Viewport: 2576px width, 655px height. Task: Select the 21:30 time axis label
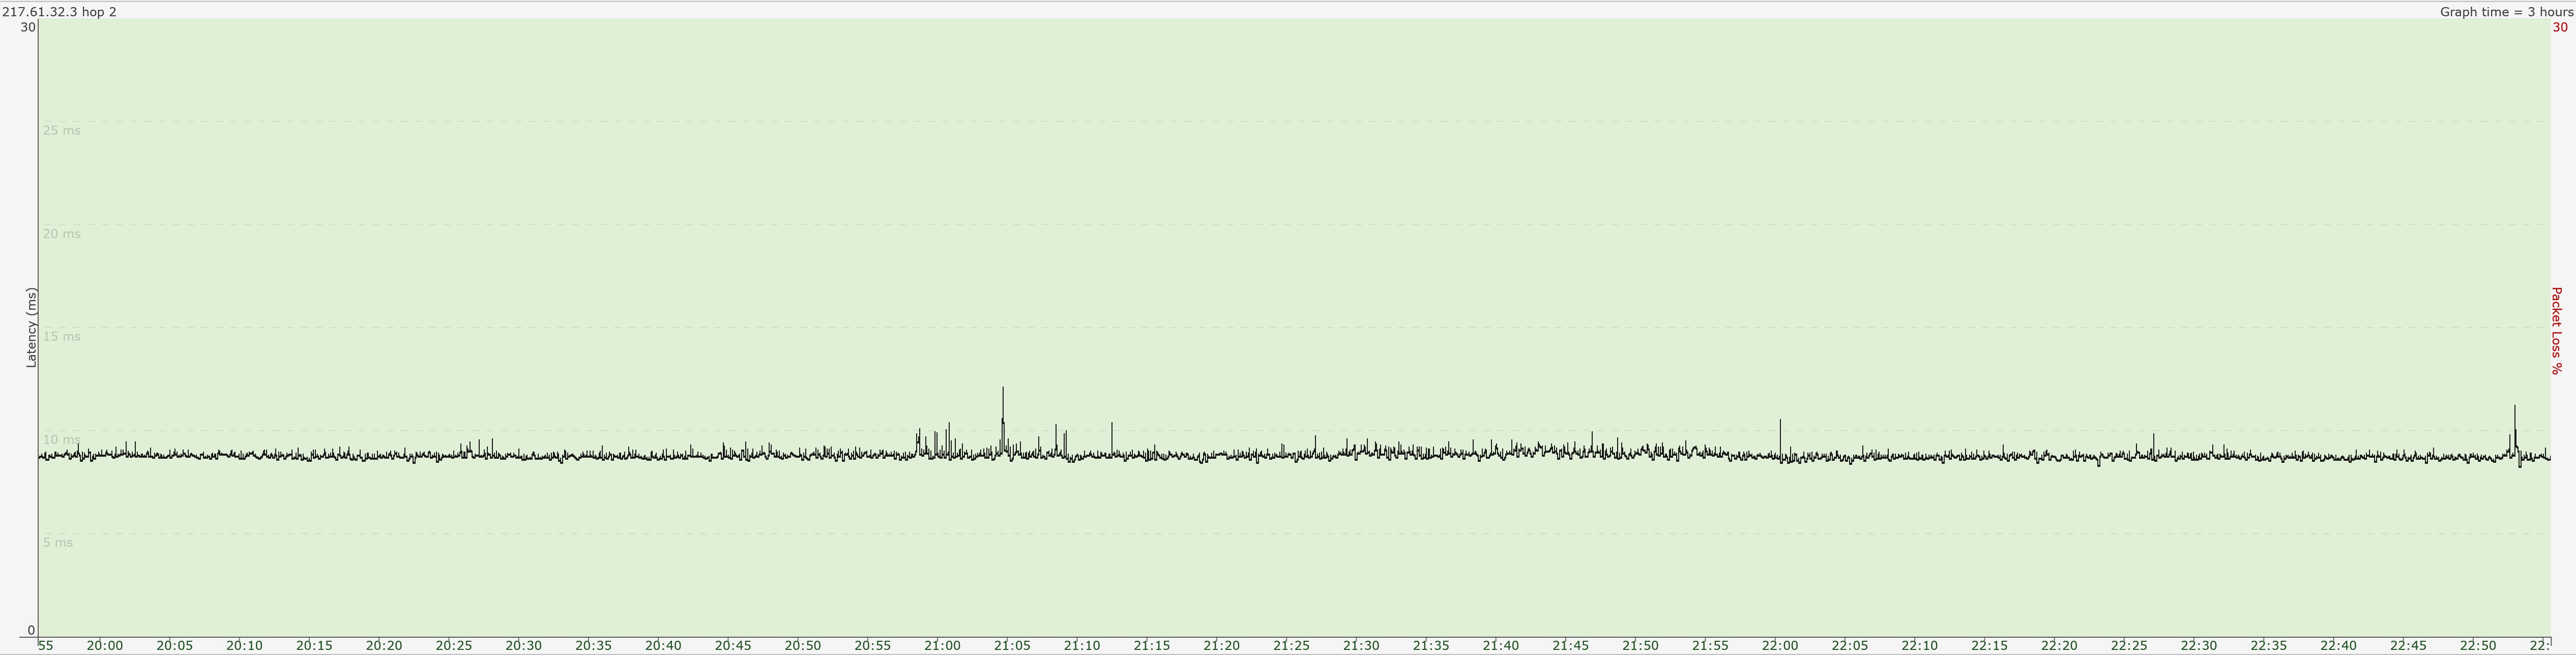1361,646
